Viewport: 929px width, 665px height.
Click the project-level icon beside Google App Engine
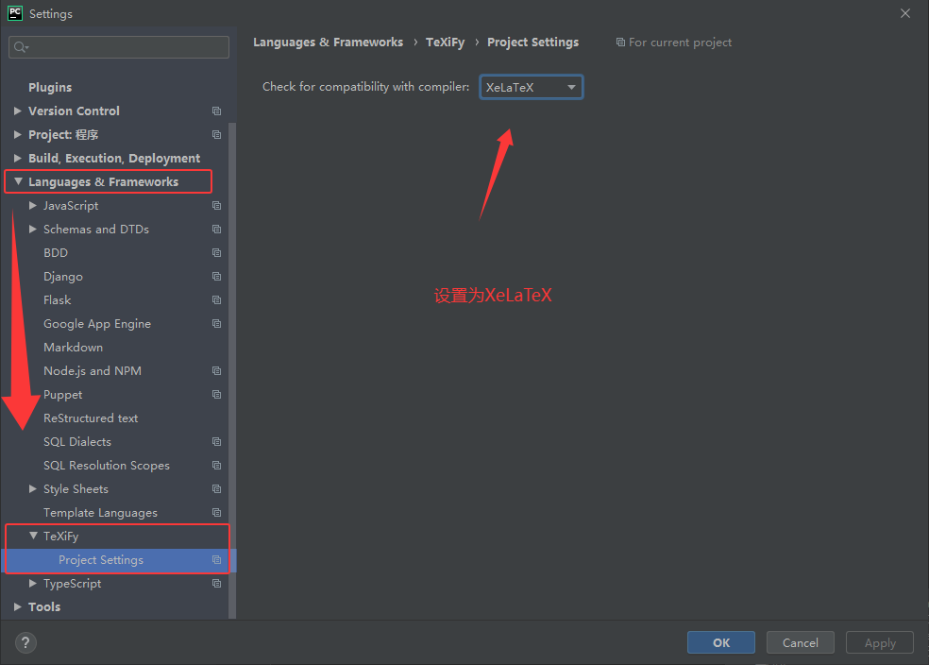(x=217, y=324)
